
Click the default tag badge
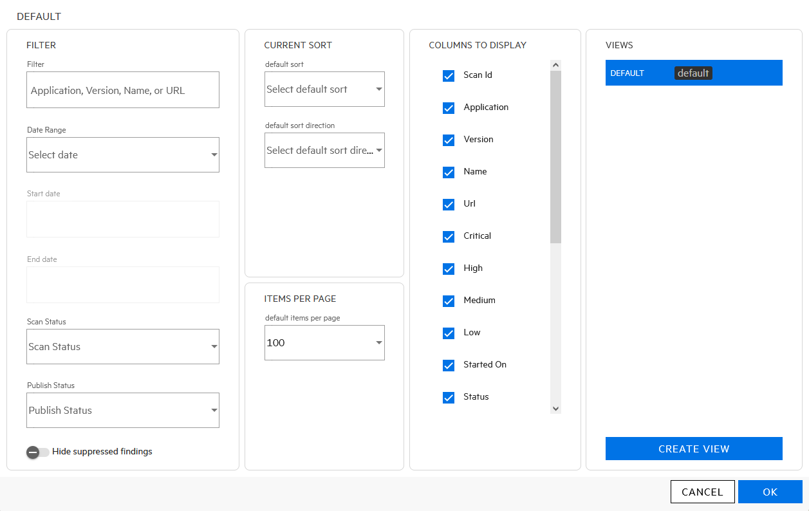pyautogui.click(x=693, y=73)
